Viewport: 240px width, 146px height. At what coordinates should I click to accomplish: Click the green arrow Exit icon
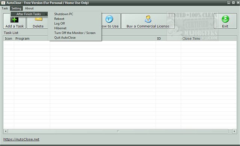(225, 19)
